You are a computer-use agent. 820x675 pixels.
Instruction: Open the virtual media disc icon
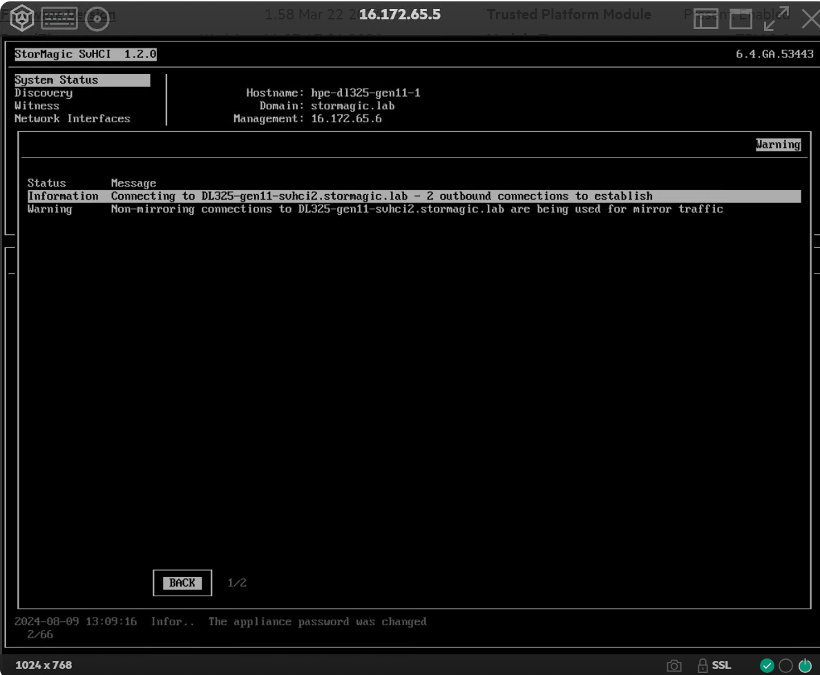[97, 19]
